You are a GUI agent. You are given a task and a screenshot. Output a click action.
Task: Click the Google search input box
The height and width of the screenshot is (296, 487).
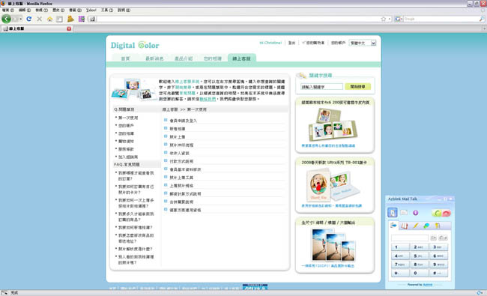click(x=441, y=19)
